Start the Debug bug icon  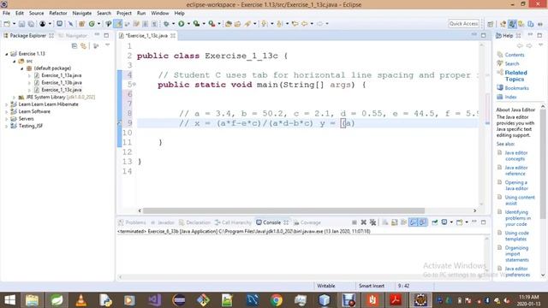(x=166, y=24)
